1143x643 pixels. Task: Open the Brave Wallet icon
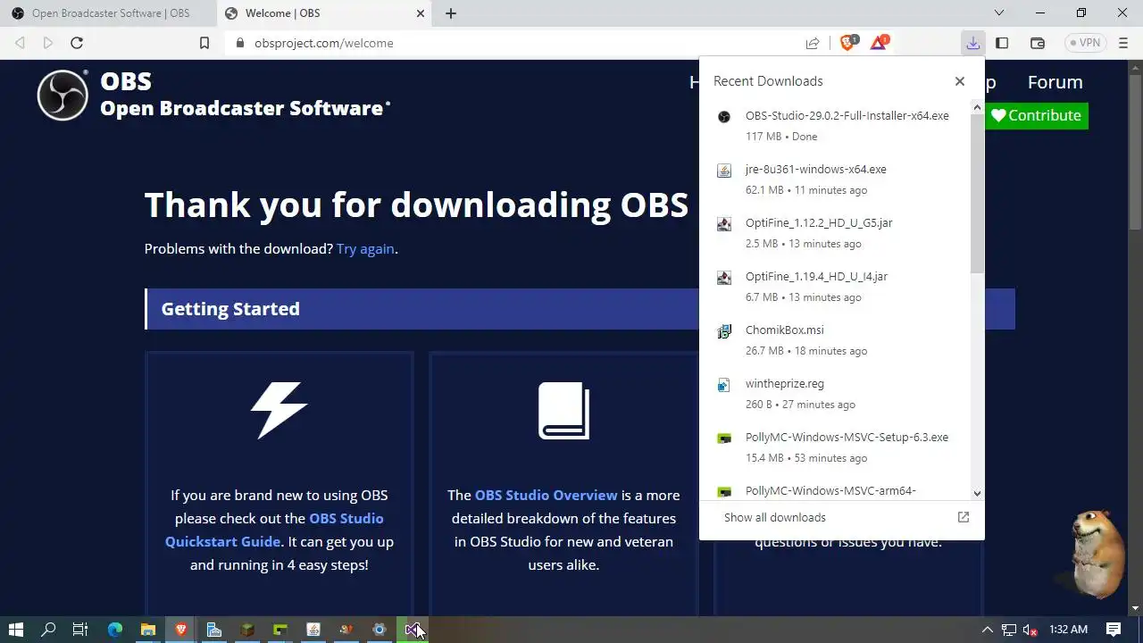(1038, 43)
